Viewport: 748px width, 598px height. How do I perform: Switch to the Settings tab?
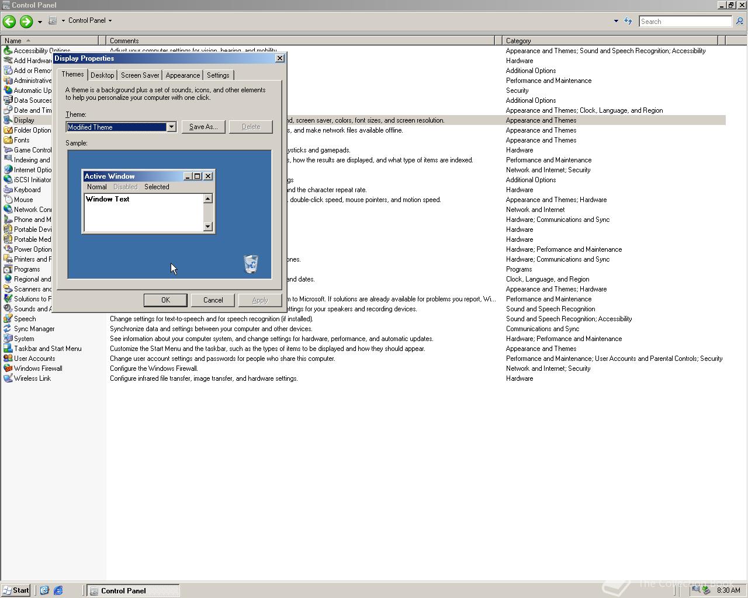point(218,75)
